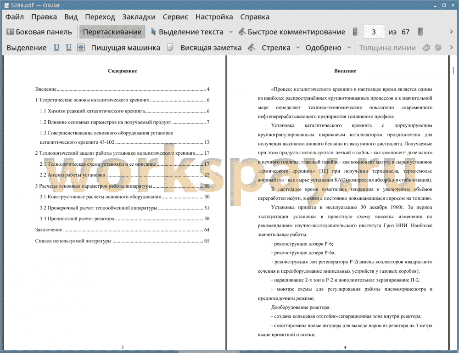Image resolution: width=459 pixels, height=353 pixels.
Task: Click the page number field showing 3
Action: click(374, 32)
